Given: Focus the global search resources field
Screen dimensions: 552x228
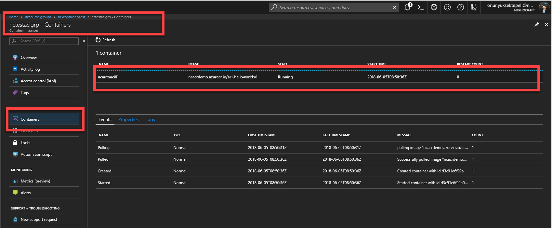Looking at the screenshot, I should [334, 7].
